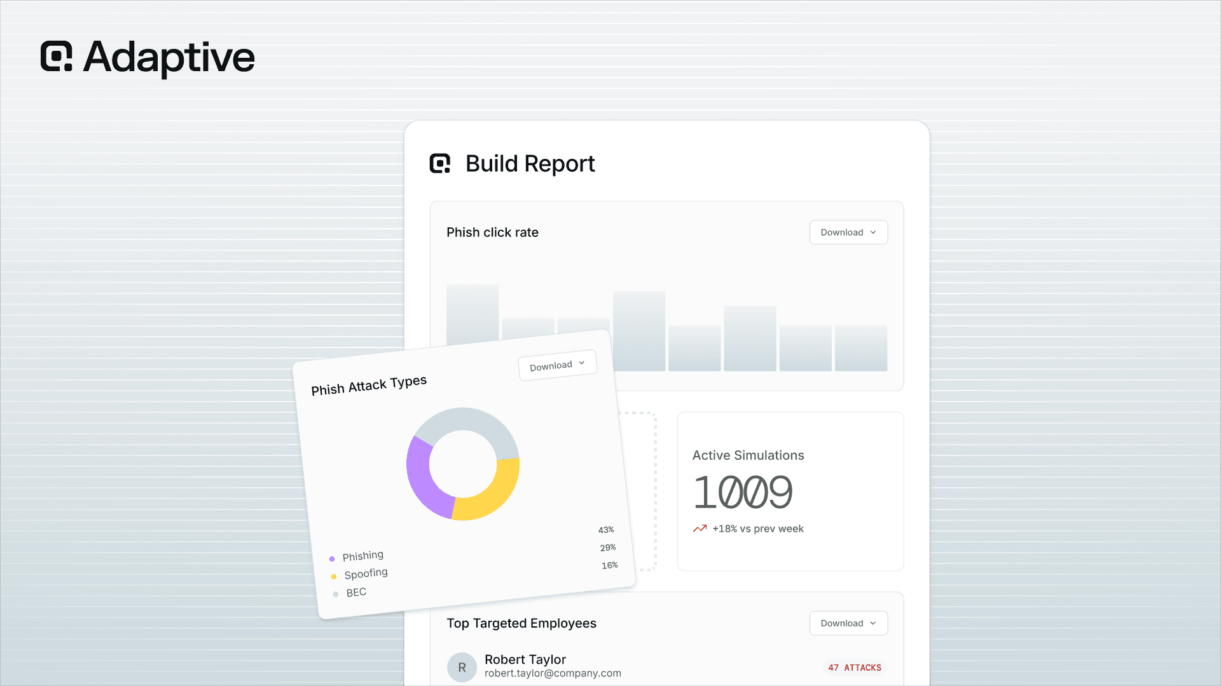Click robert.taylor@company.com email
Screen dimensions: 1221x686
point(553,673)
